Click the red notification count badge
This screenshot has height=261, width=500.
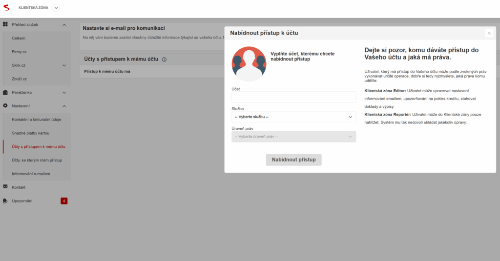[64, 201]
